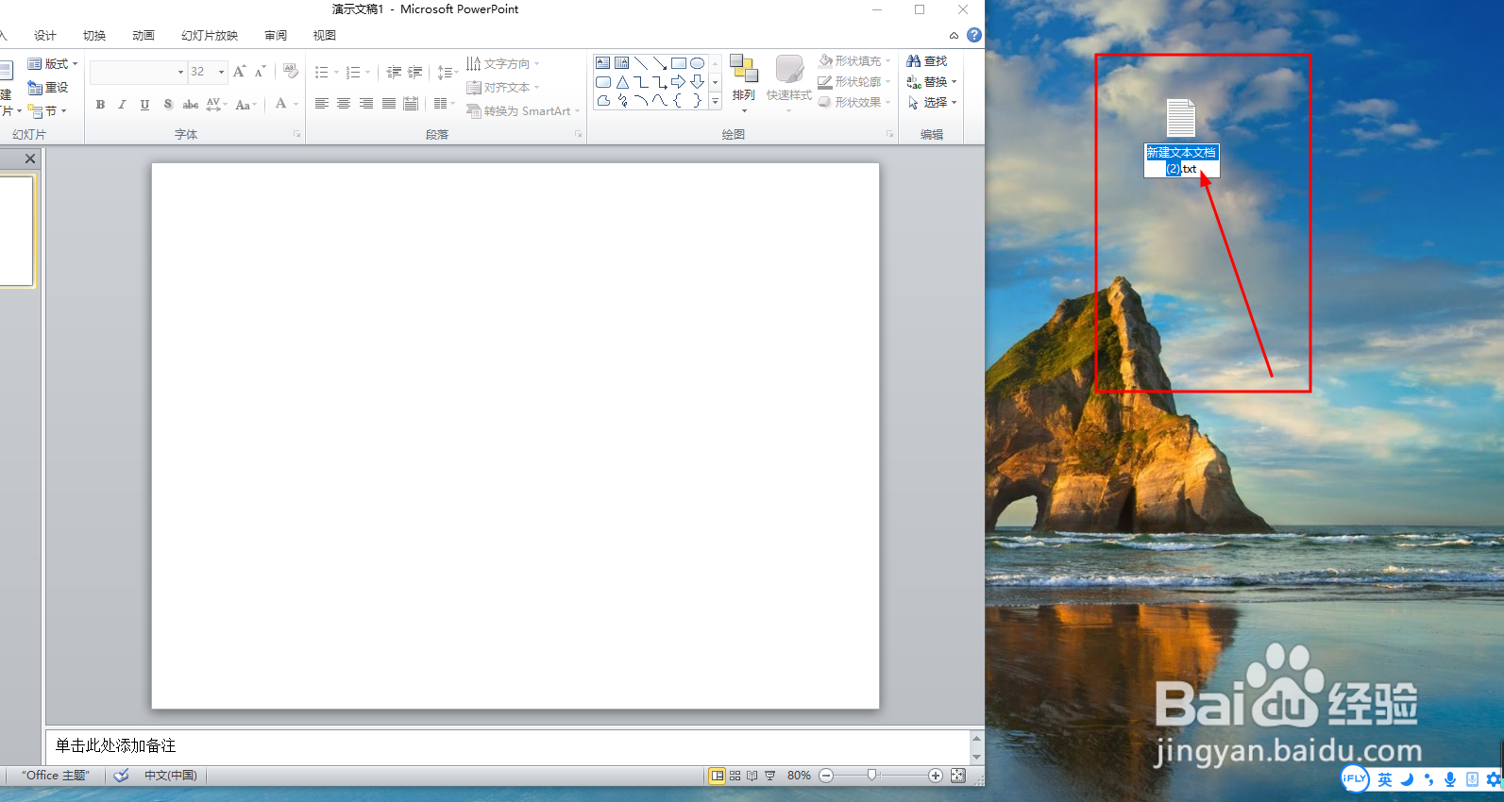Click the notes field 单击此处添加备注
The height and width of the screenshot is (802, 1504).
[x=508, y=745]
